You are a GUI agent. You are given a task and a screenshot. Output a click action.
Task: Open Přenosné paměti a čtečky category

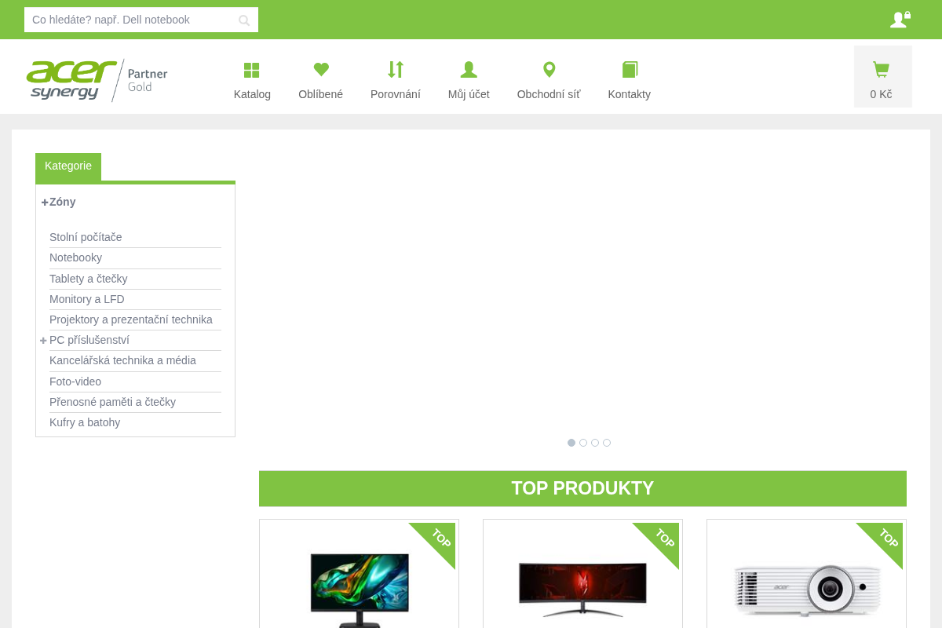pos(112,402)
